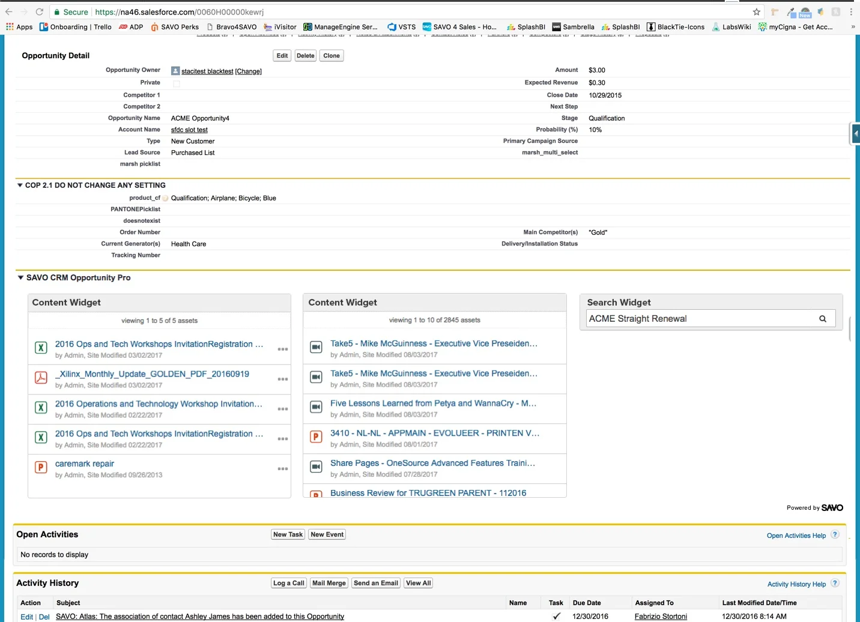This screenshot has width=860, height=622.
Task: Open more options for _Xilinx_Monthly_Update asset
Action: tap(283, 379)
